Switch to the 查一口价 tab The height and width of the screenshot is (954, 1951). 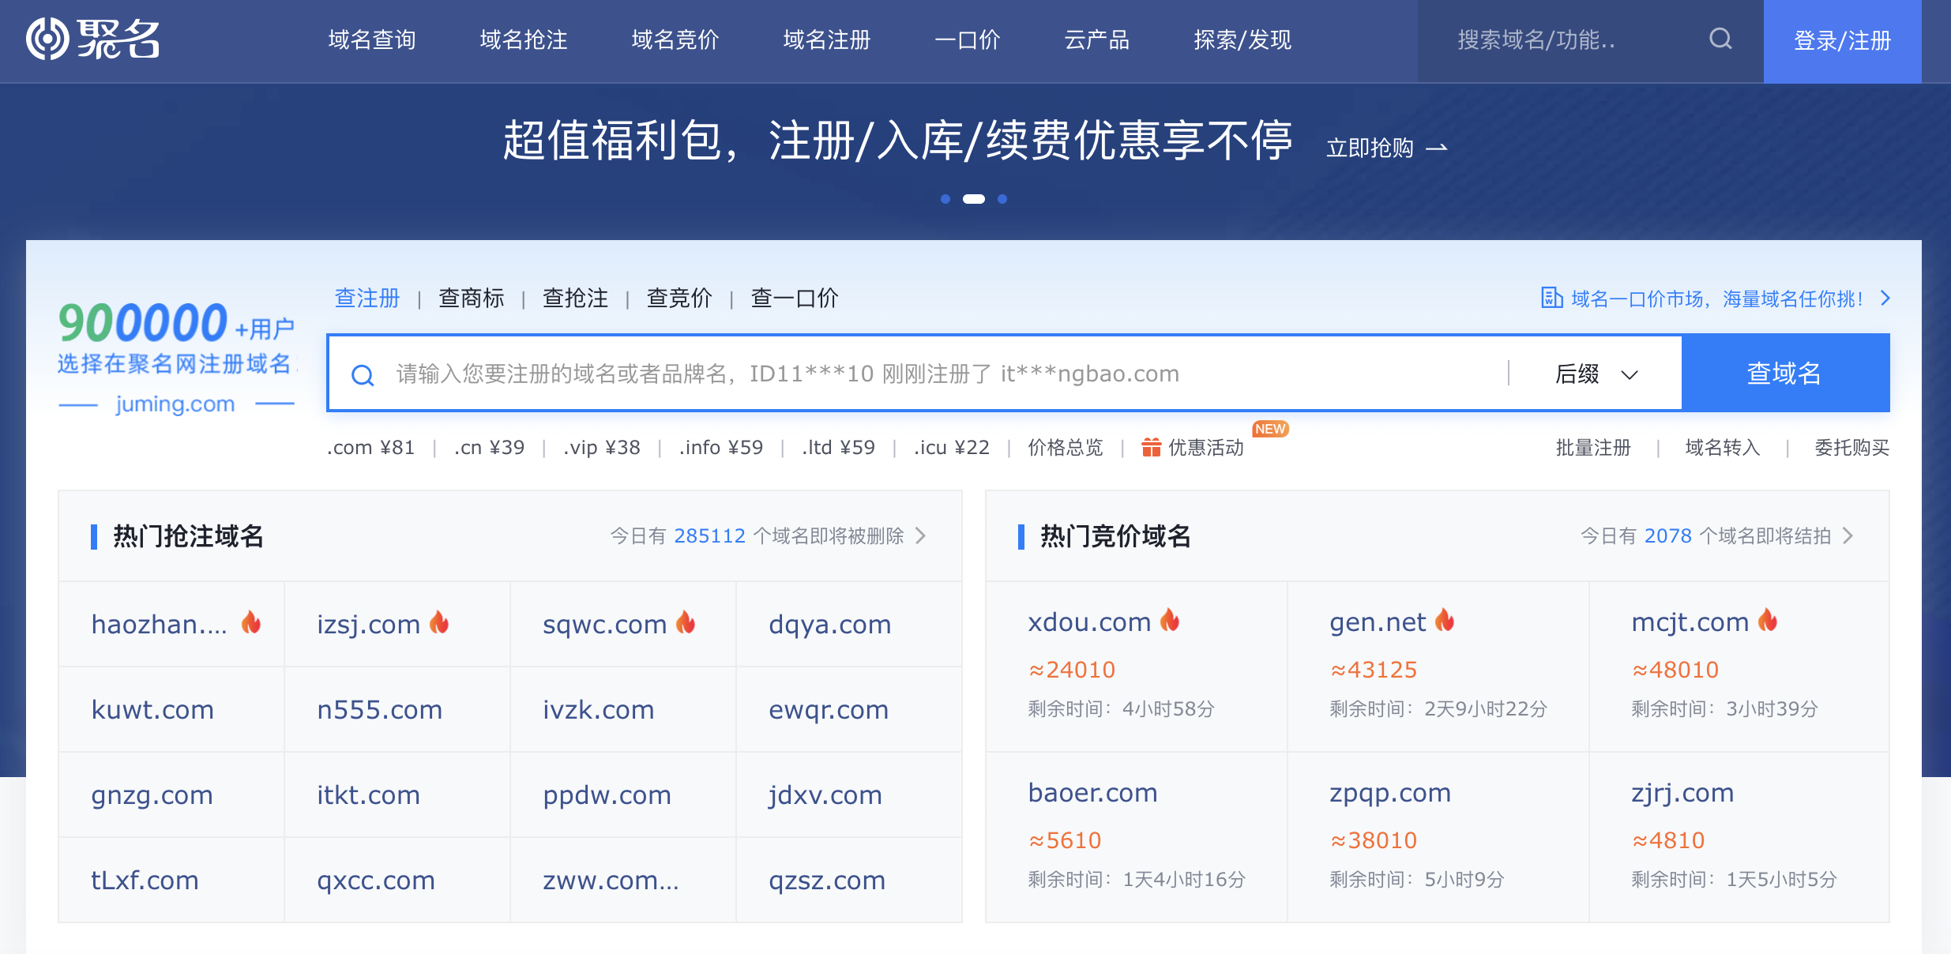click(x=795, y=298)
